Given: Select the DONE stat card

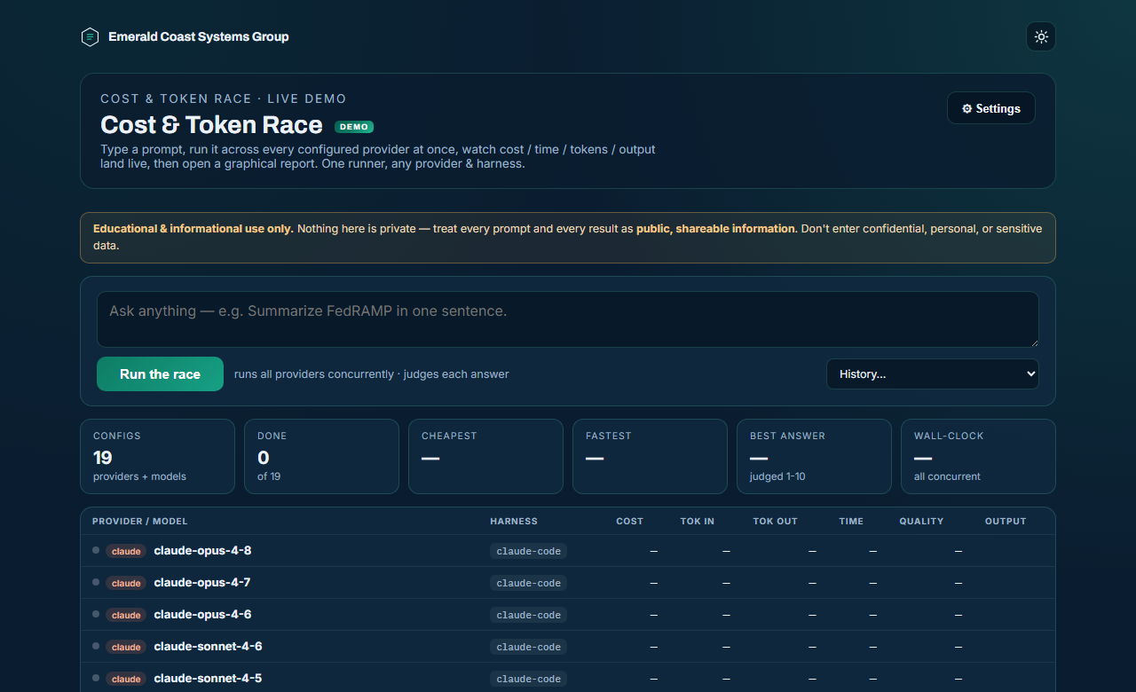Looking at the screenshot, I should pos(322,456).
